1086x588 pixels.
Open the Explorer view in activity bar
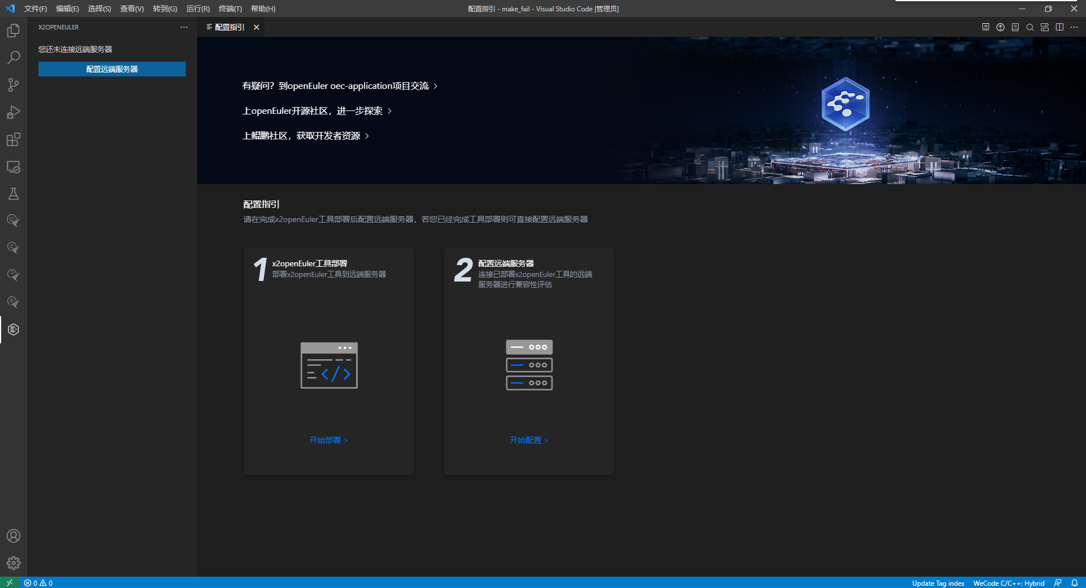pos(14,31)
